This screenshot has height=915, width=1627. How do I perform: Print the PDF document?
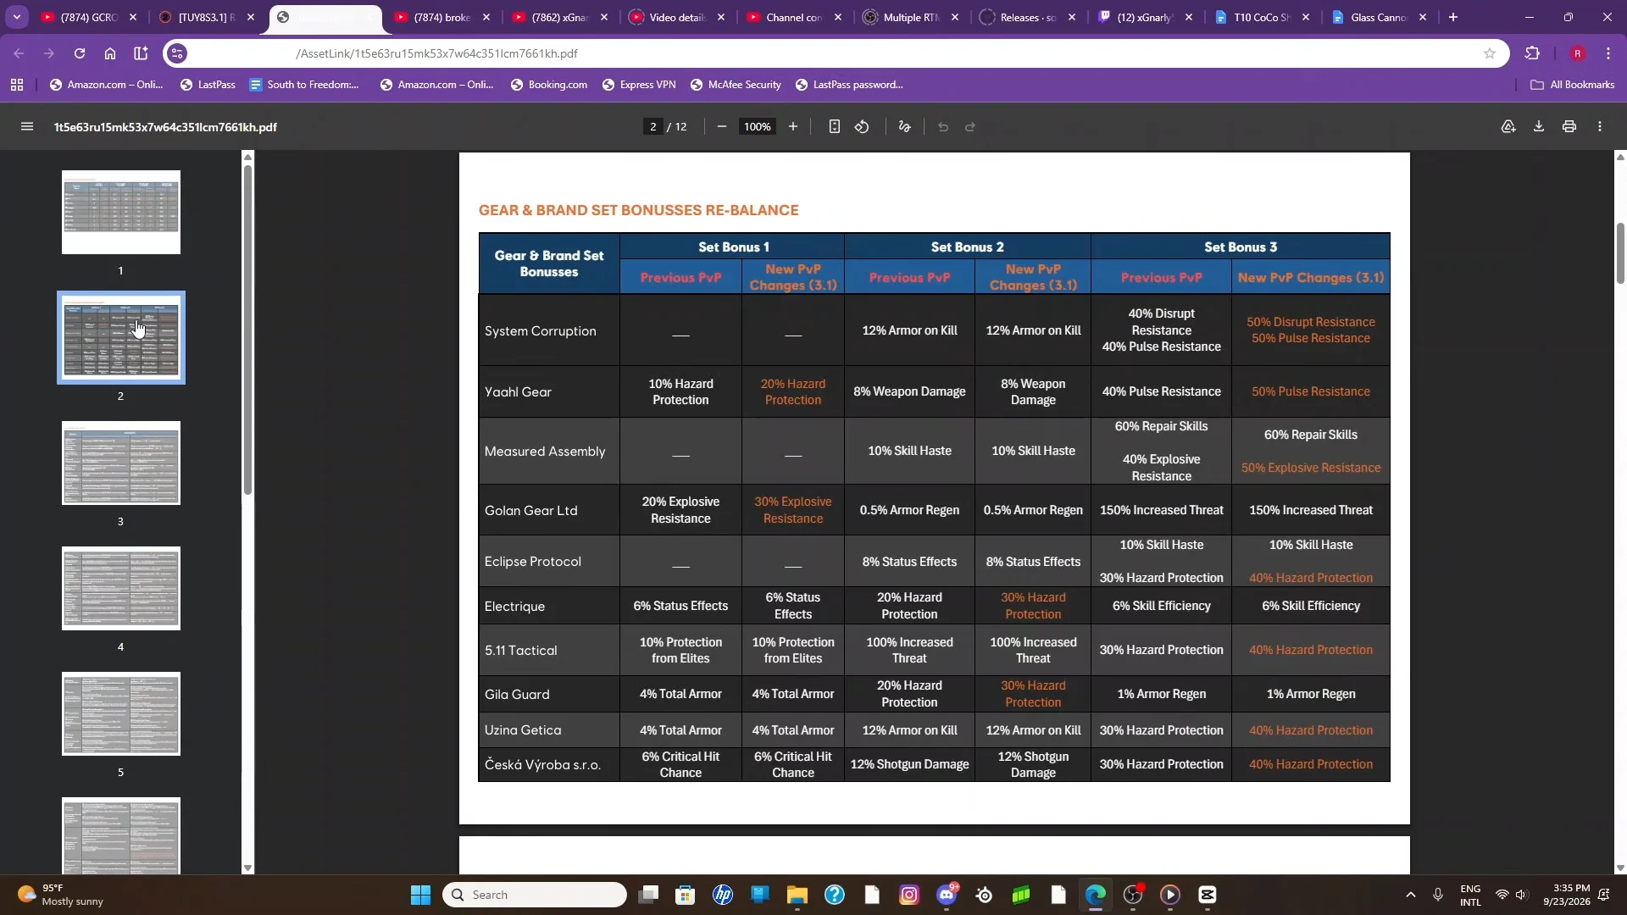pos(1569,127)
